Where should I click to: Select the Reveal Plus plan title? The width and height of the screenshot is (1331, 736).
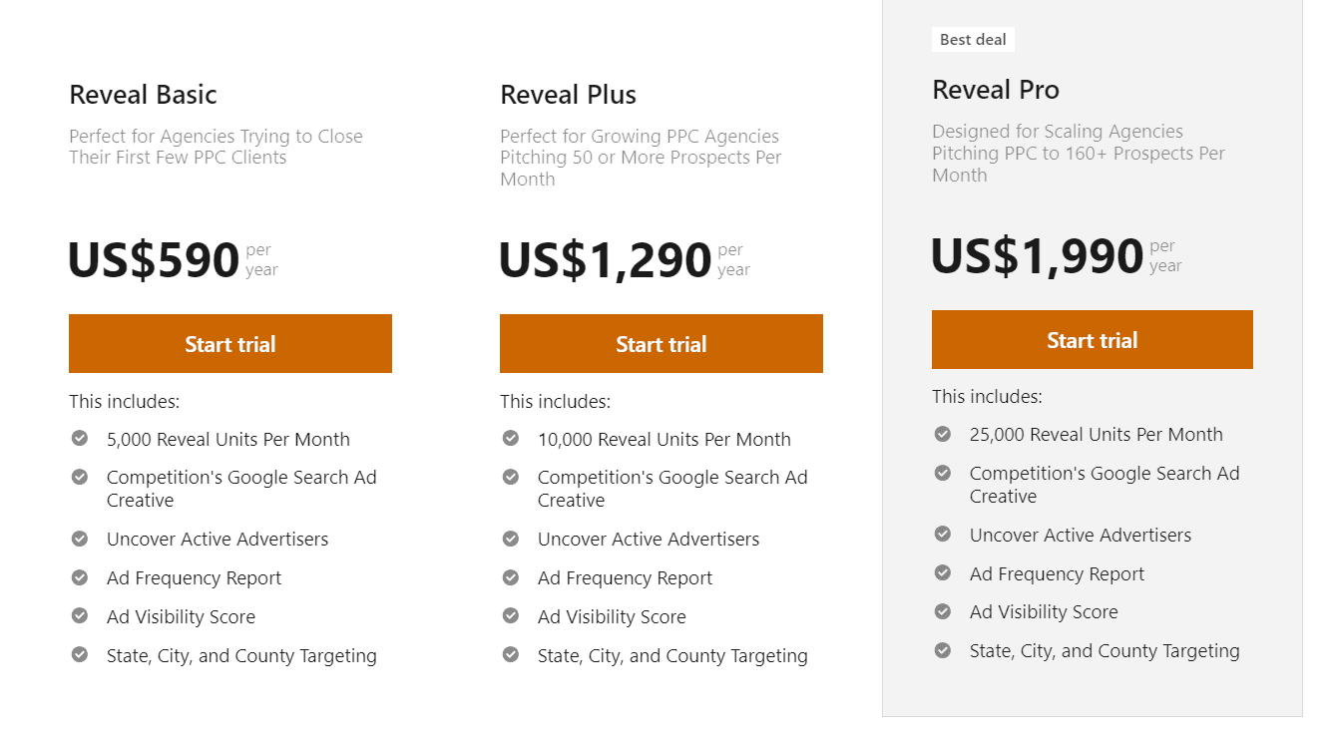(x=568, y=94)
